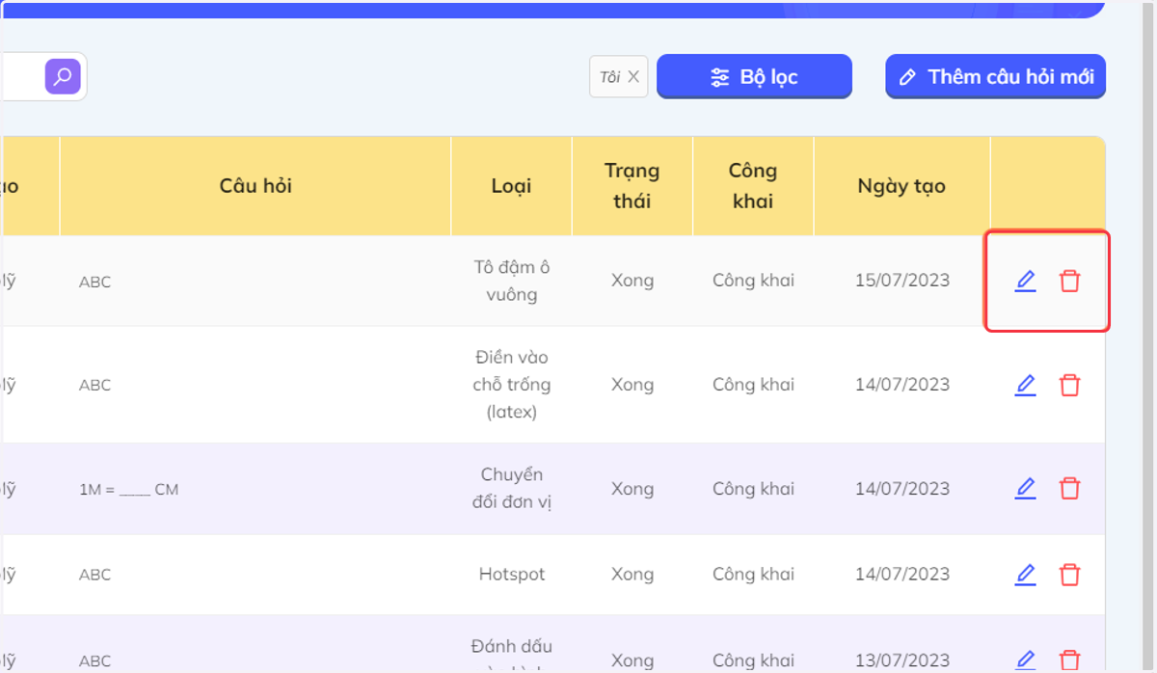Select the "1M = ____ CM" question text
This screenshot has height=673, width=1157.
click(128, 490)
